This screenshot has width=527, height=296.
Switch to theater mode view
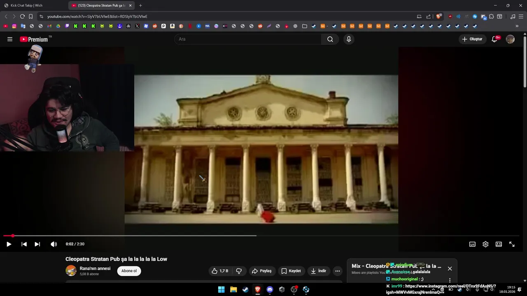(499, 244)
